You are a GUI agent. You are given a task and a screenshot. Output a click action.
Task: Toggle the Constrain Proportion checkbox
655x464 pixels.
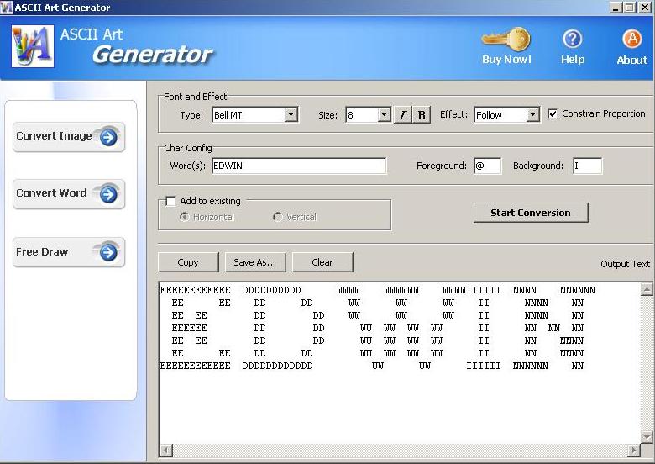coord(553,113)
